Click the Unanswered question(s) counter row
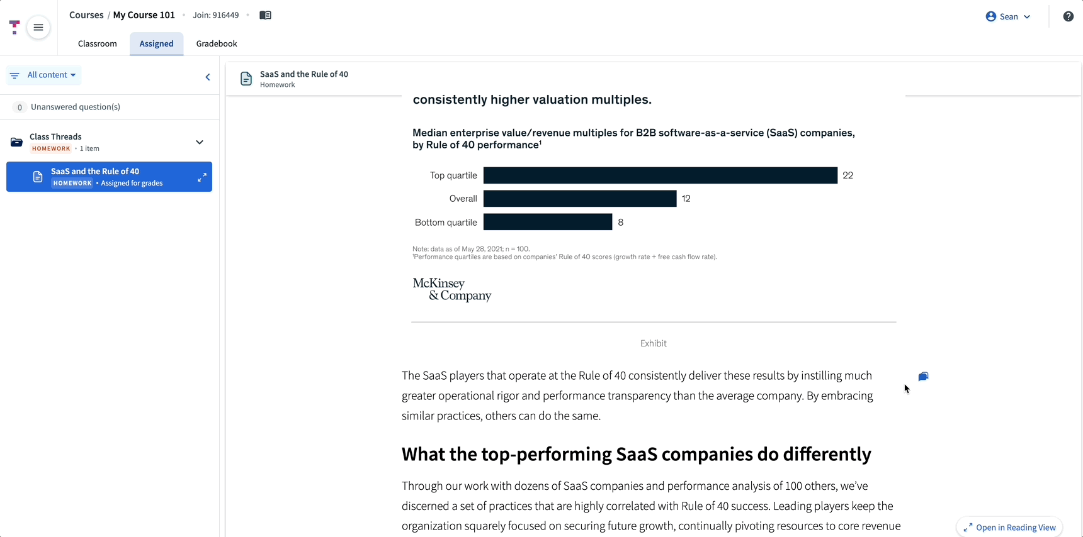Image resolution: width=1083 pixels, height=537 pixels. pos(110,107)
